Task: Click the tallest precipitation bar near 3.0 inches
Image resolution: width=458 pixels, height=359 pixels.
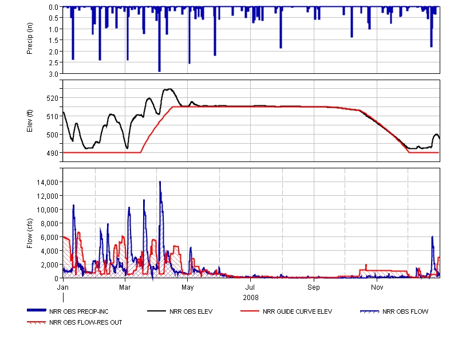Action: pyautogui.click(x=159, y=40)
